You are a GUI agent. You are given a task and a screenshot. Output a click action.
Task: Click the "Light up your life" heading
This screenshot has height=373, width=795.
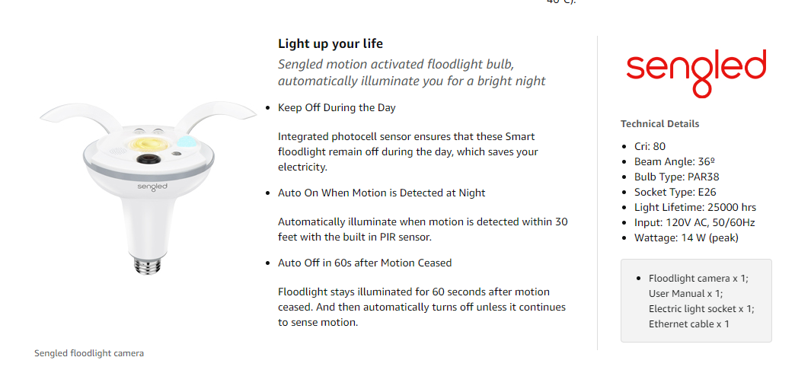(330, 43)
